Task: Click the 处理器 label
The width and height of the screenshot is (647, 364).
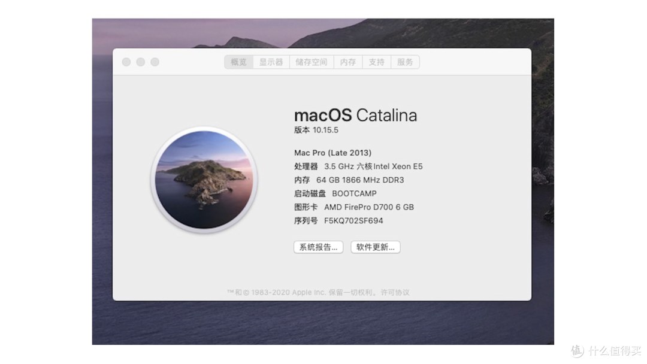Action: click(x=306, y=166)
